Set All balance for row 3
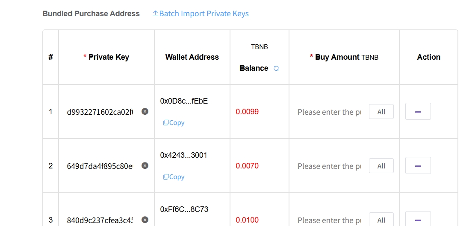Viewport: 475px width, 226px height. tap(381, 220)
